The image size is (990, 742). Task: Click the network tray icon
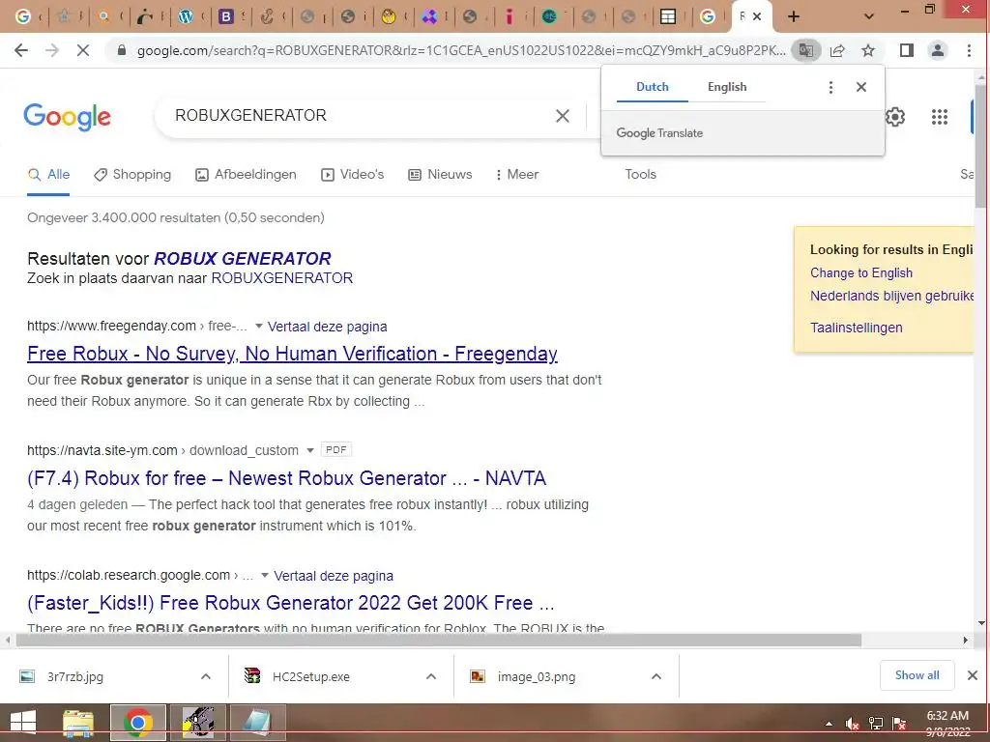coord(876,724)
